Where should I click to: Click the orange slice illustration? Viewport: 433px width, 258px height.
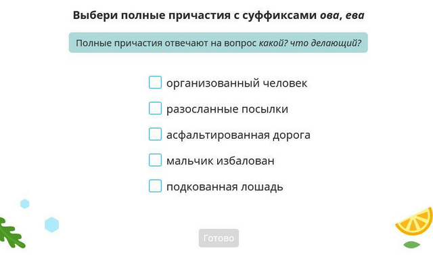point(415,221)
